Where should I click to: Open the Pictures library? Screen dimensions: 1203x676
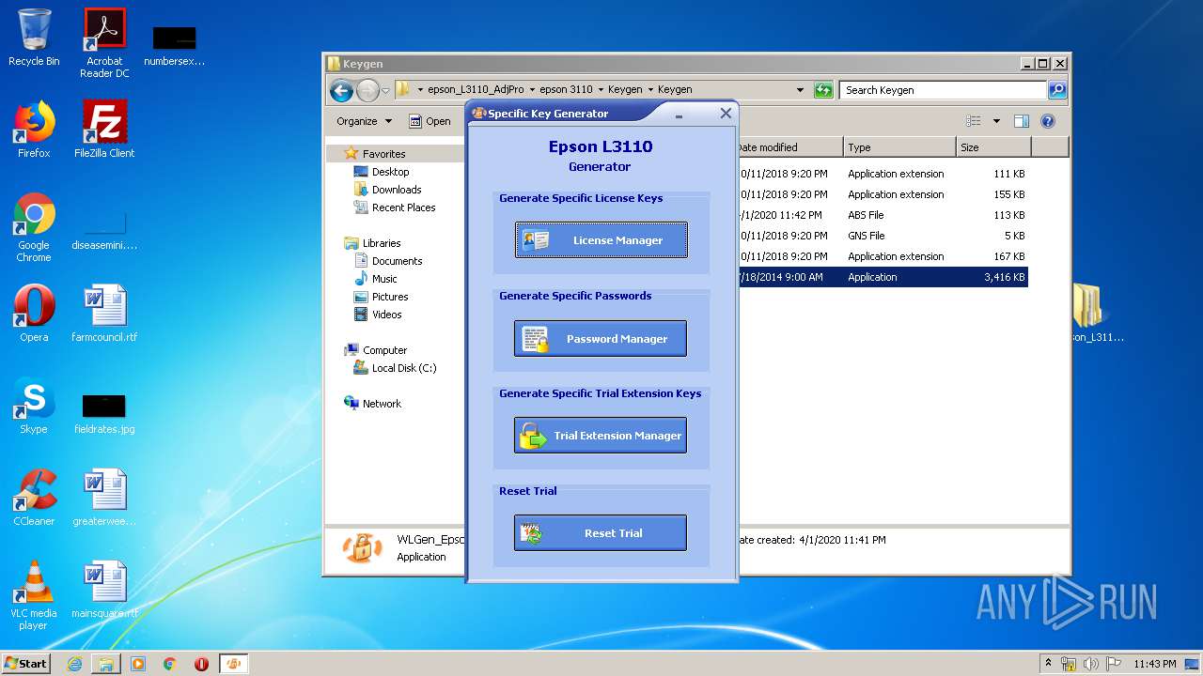click(390, 297)
